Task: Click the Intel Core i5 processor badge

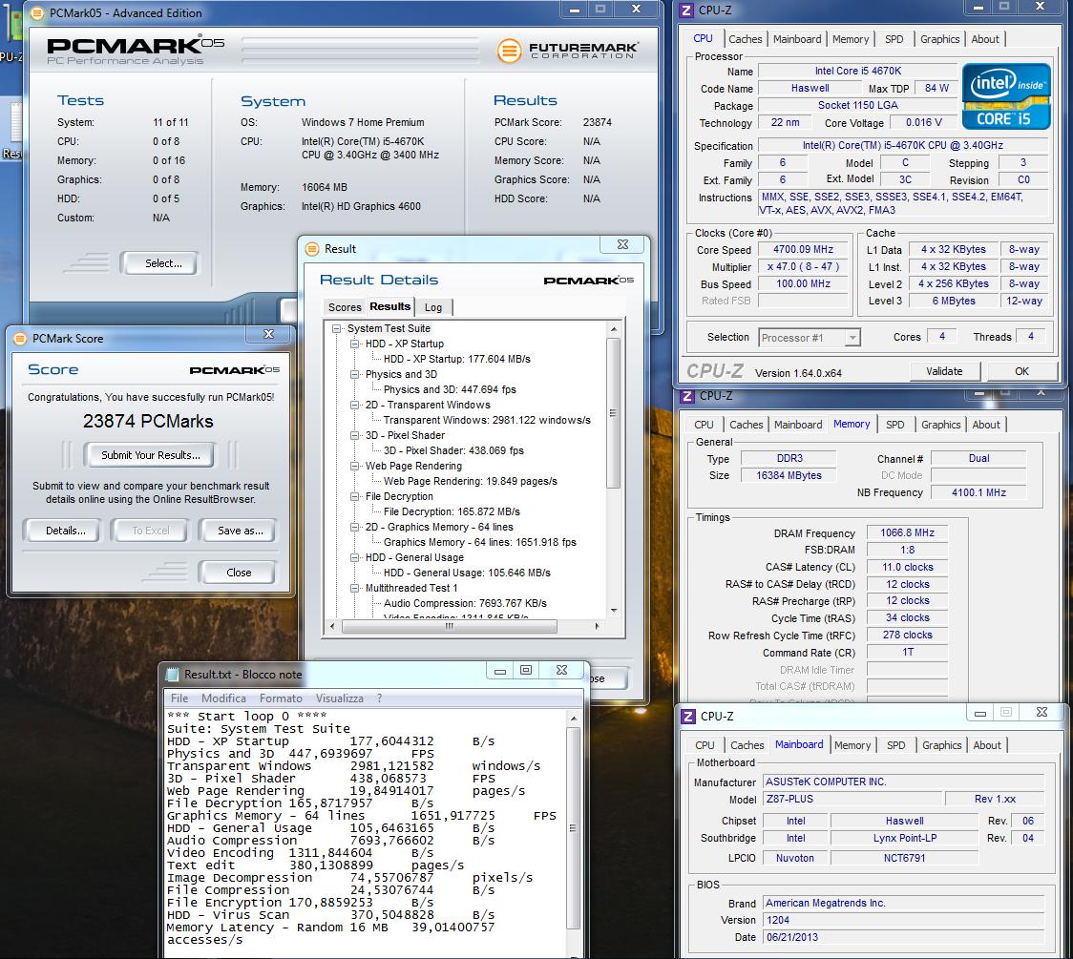Action: coord(1006,96)
